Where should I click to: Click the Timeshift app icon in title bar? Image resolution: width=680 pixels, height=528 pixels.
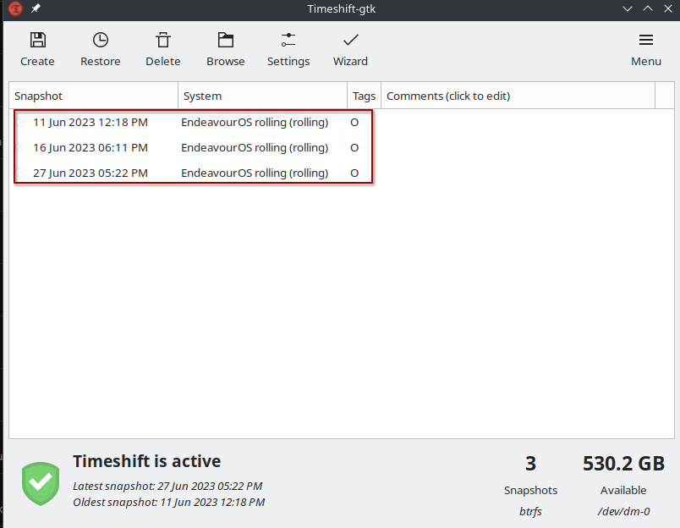15,8
